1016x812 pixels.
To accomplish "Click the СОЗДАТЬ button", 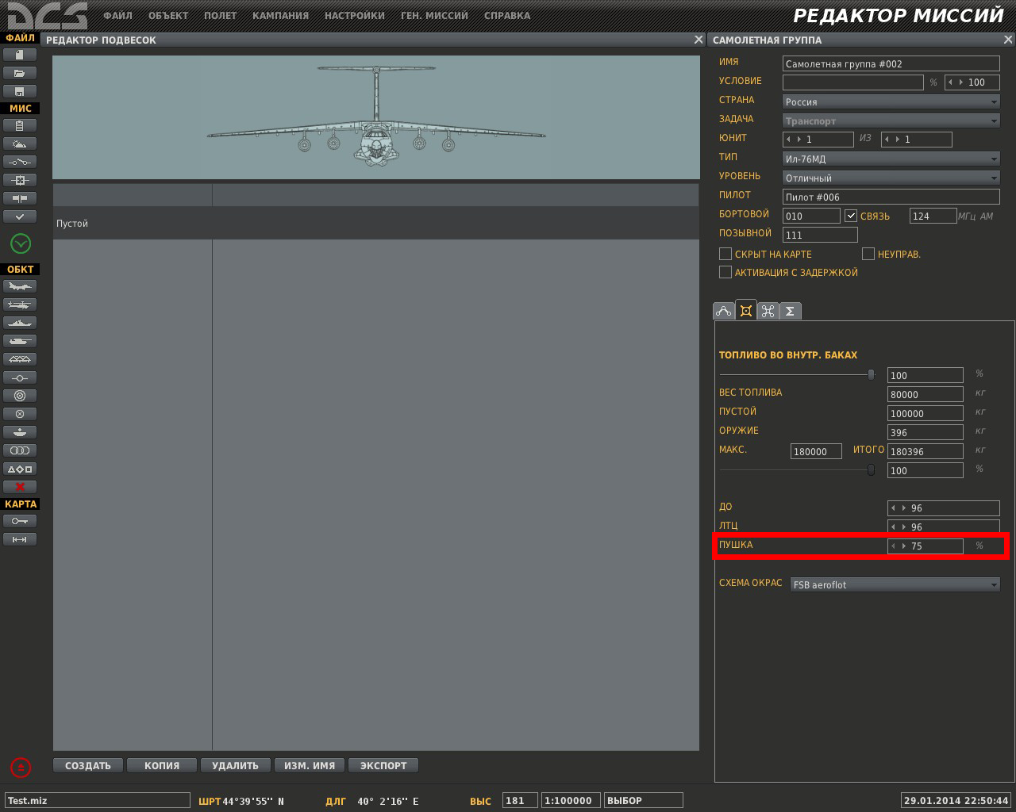I will [x=87, y=765].
